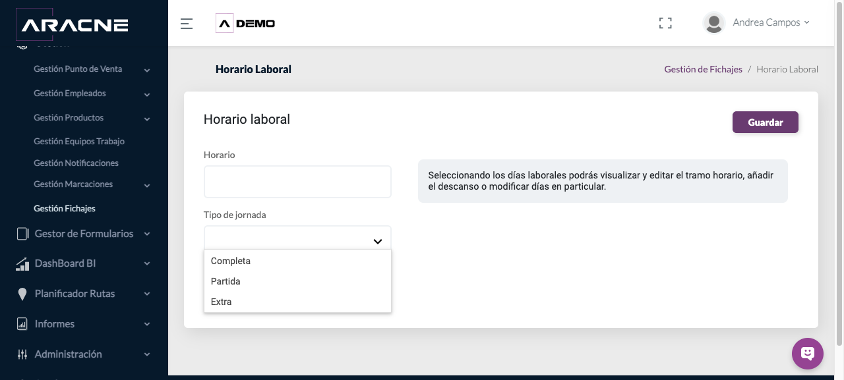Expand Gestión Productos chevron
This screenshot has height=380, width=844.
coord(147,119)
